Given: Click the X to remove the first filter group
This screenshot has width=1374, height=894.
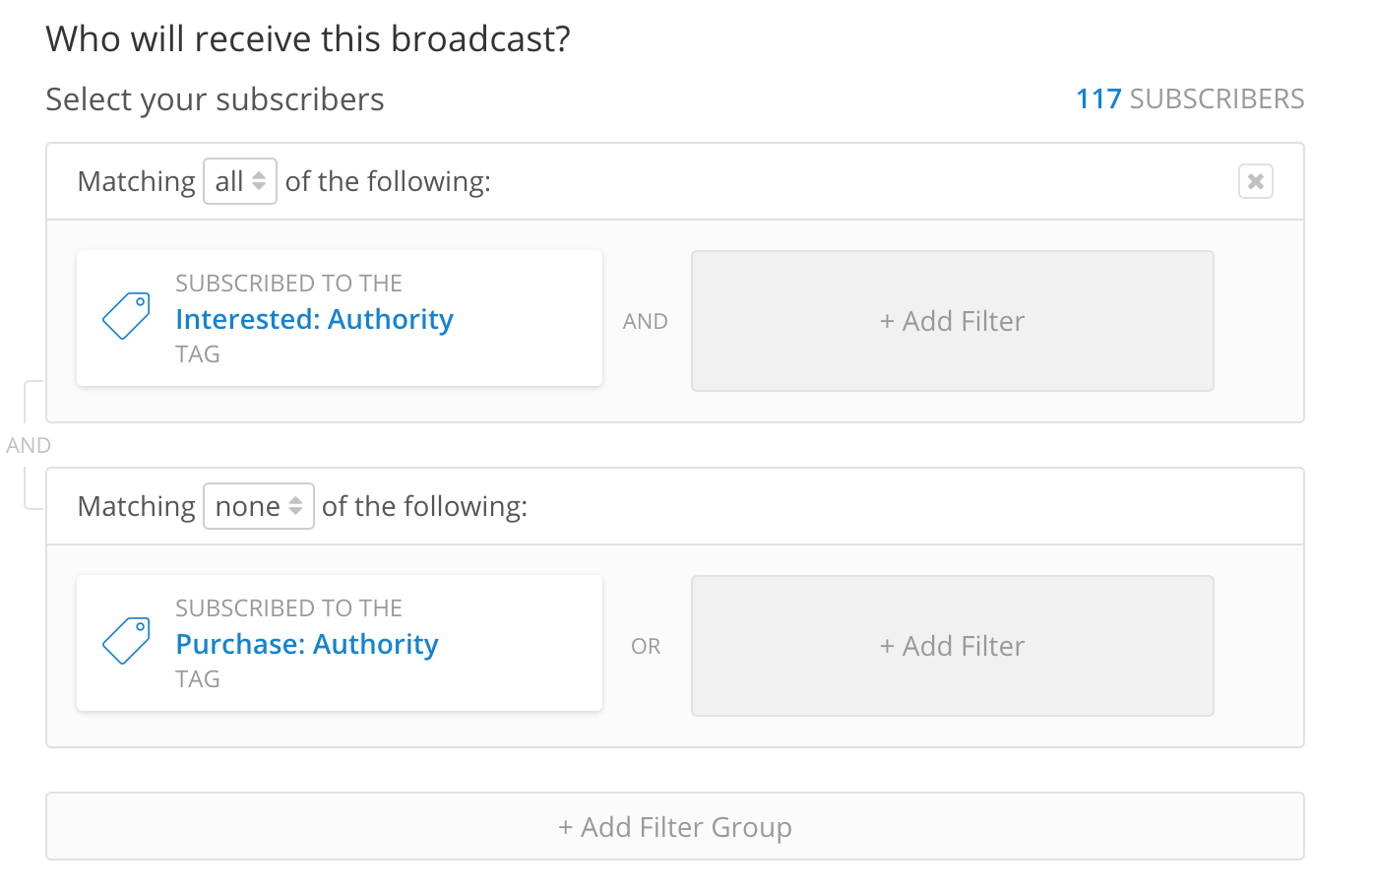Looking at the screenshot, I should click(1255, 180).
